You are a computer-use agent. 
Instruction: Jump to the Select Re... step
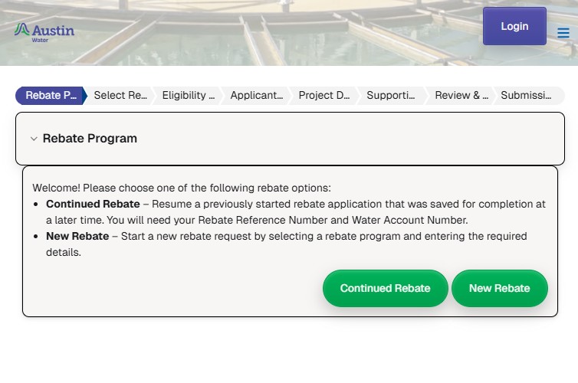point(120,96)
